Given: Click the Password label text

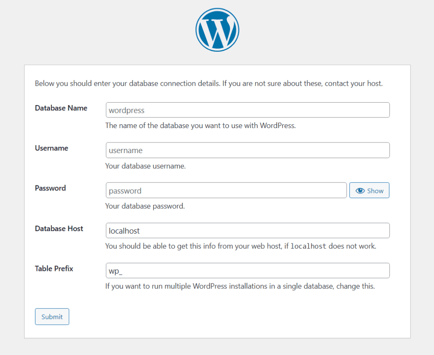Looking at the screenshot, I should pyautogui.click(x=50, y=188).
